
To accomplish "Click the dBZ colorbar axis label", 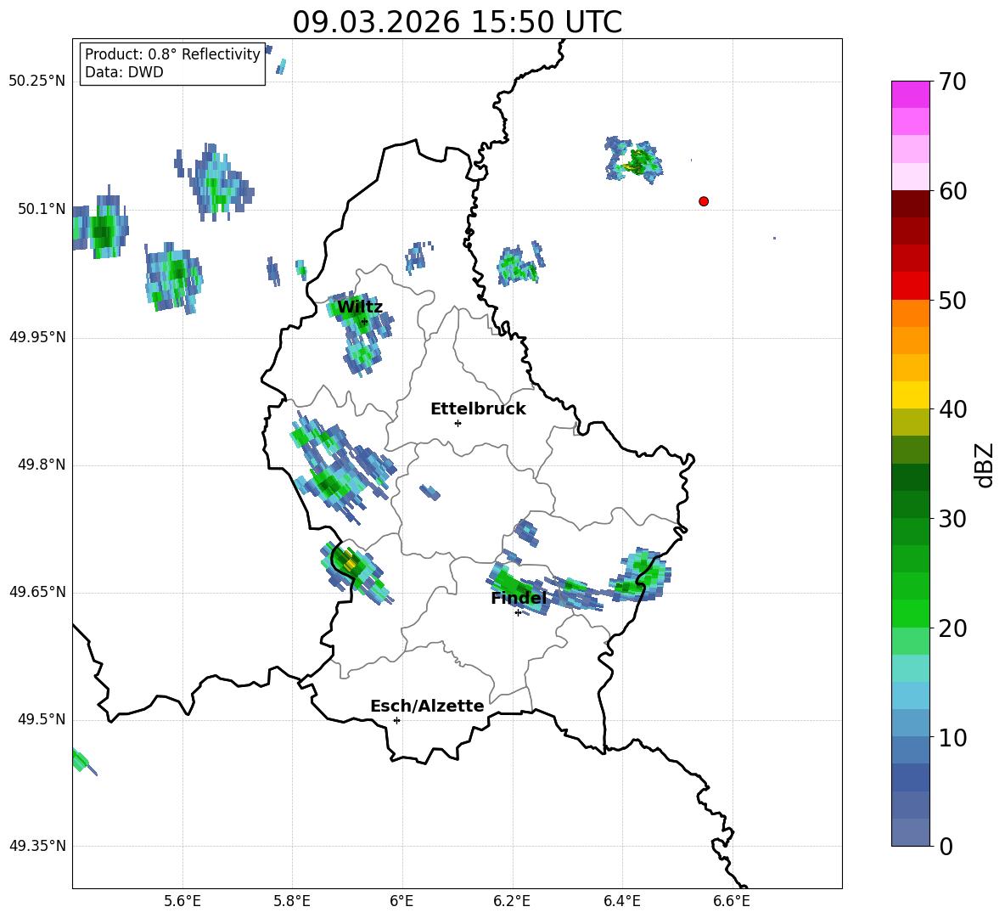I will point(985,465).
